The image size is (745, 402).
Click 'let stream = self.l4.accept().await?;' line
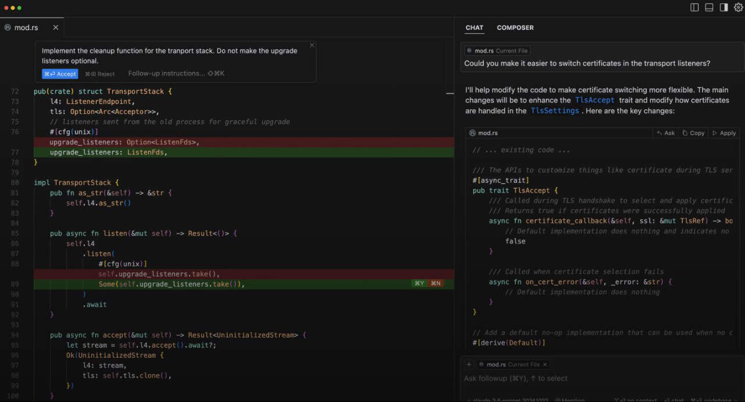[141, 345]
